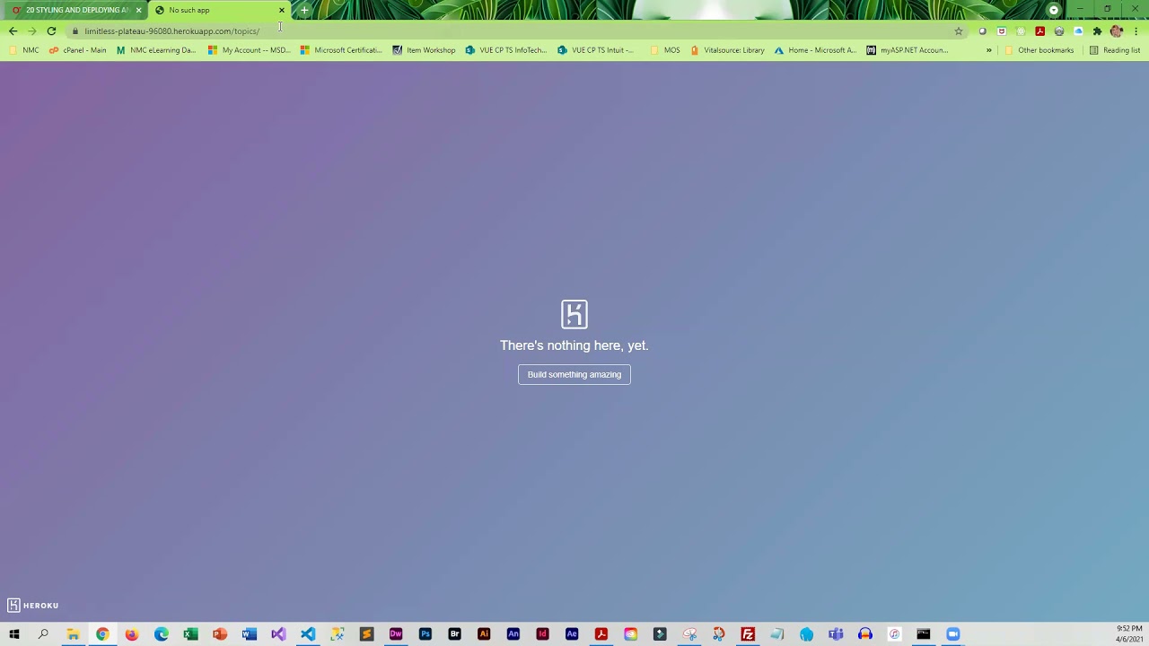1149x646 pixels.
Task: Open the myASP.NET Account bookmark
Action: 908,50
